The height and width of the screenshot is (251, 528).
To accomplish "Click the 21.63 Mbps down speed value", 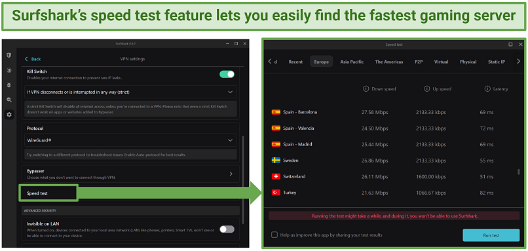I will point(374,193).
